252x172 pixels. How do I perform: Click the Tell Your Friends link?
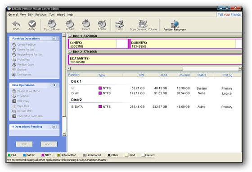click(x=229, y=14)
